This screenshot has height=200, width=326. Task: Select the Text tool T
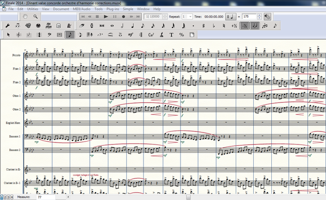click(172, 34)
